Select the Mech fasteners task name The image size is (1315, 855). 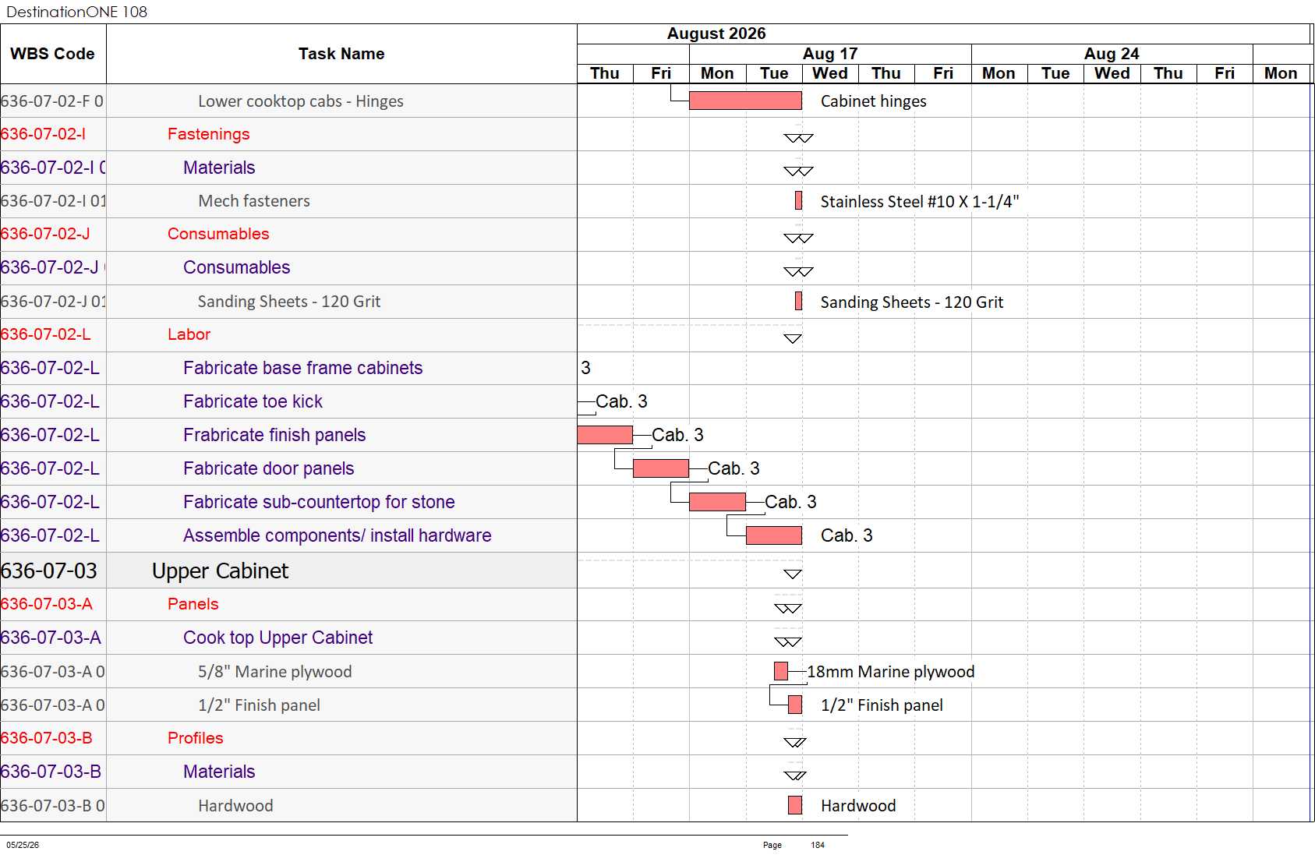click(x=254, y=201)
